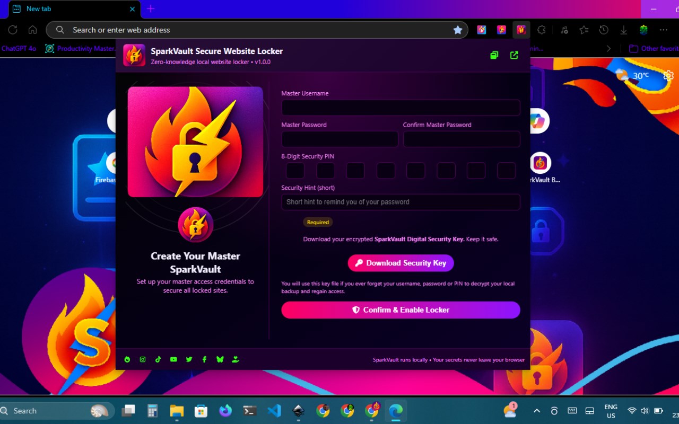The width and height of the screenshot is (679, 424).
Task: Open the Favorites list icon in toolbar
Action: click(x=584, y=30)
